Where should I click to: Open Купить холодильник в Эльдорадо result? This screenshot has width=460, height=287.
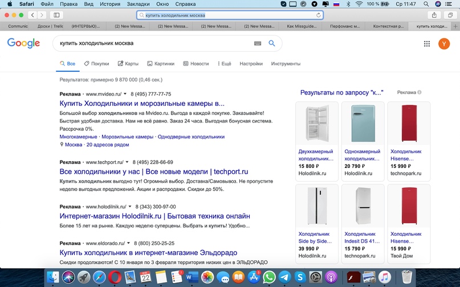point(148,253)
